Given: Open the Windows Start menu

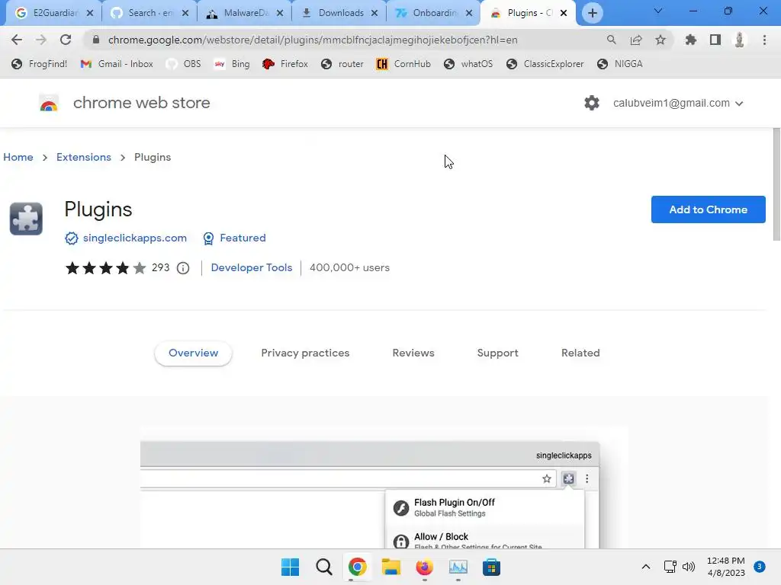Looking at the screenshot, I should click(291, 567).
